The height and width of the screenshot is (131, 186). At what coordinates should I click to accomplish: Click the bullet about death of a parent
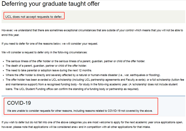46,66
